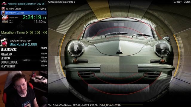Click the Giftsubs hikikomori808 3 text
191x107 pixels.
click(62, 2)
